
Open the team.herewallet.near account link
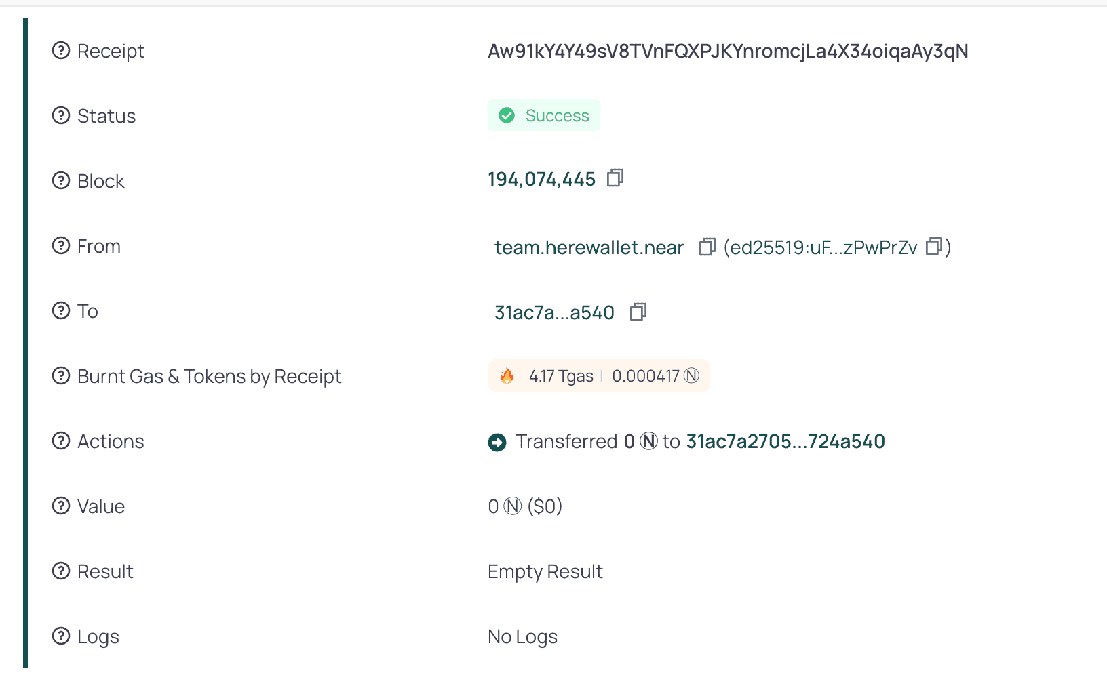coord(588,247)
